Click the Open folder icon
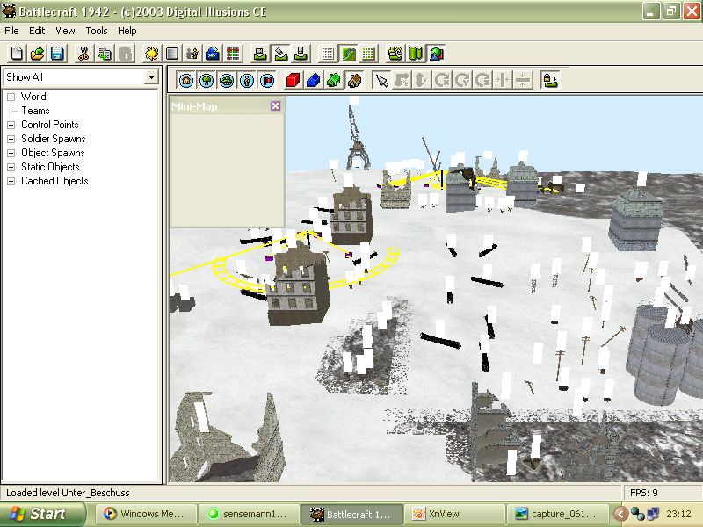703x527 pixels. click(37, 54)
